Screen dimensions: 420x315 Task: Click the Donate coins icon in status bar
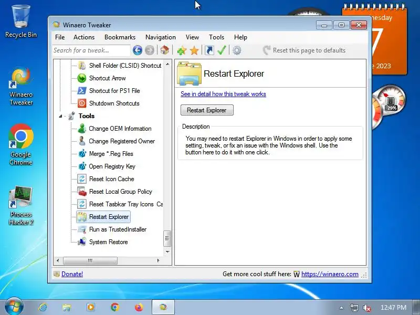57,274
